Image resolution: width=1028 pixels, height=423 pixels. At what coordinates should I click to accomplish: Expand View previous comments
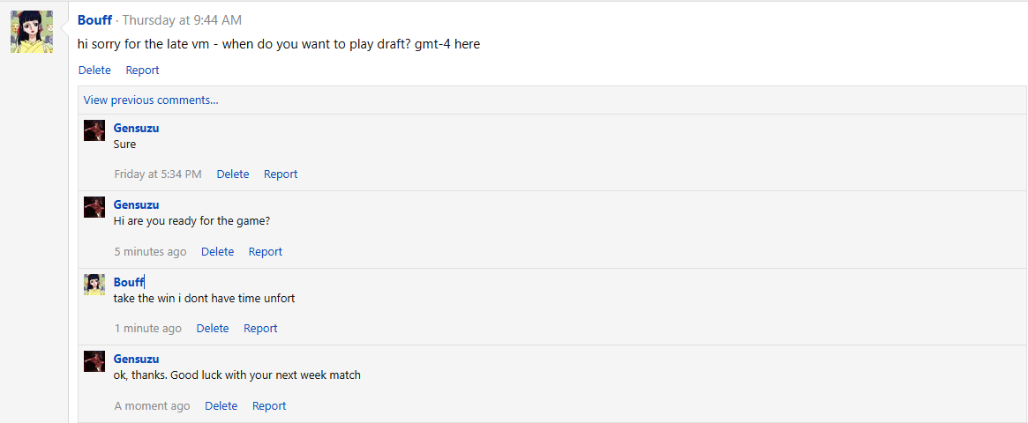151,100
